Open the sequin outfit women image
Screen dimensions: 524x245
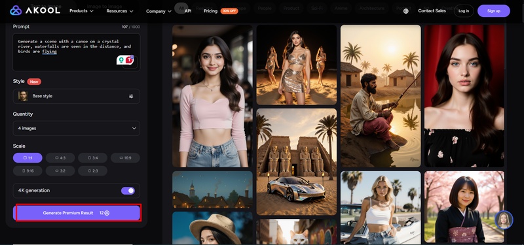tap(297, 65)
